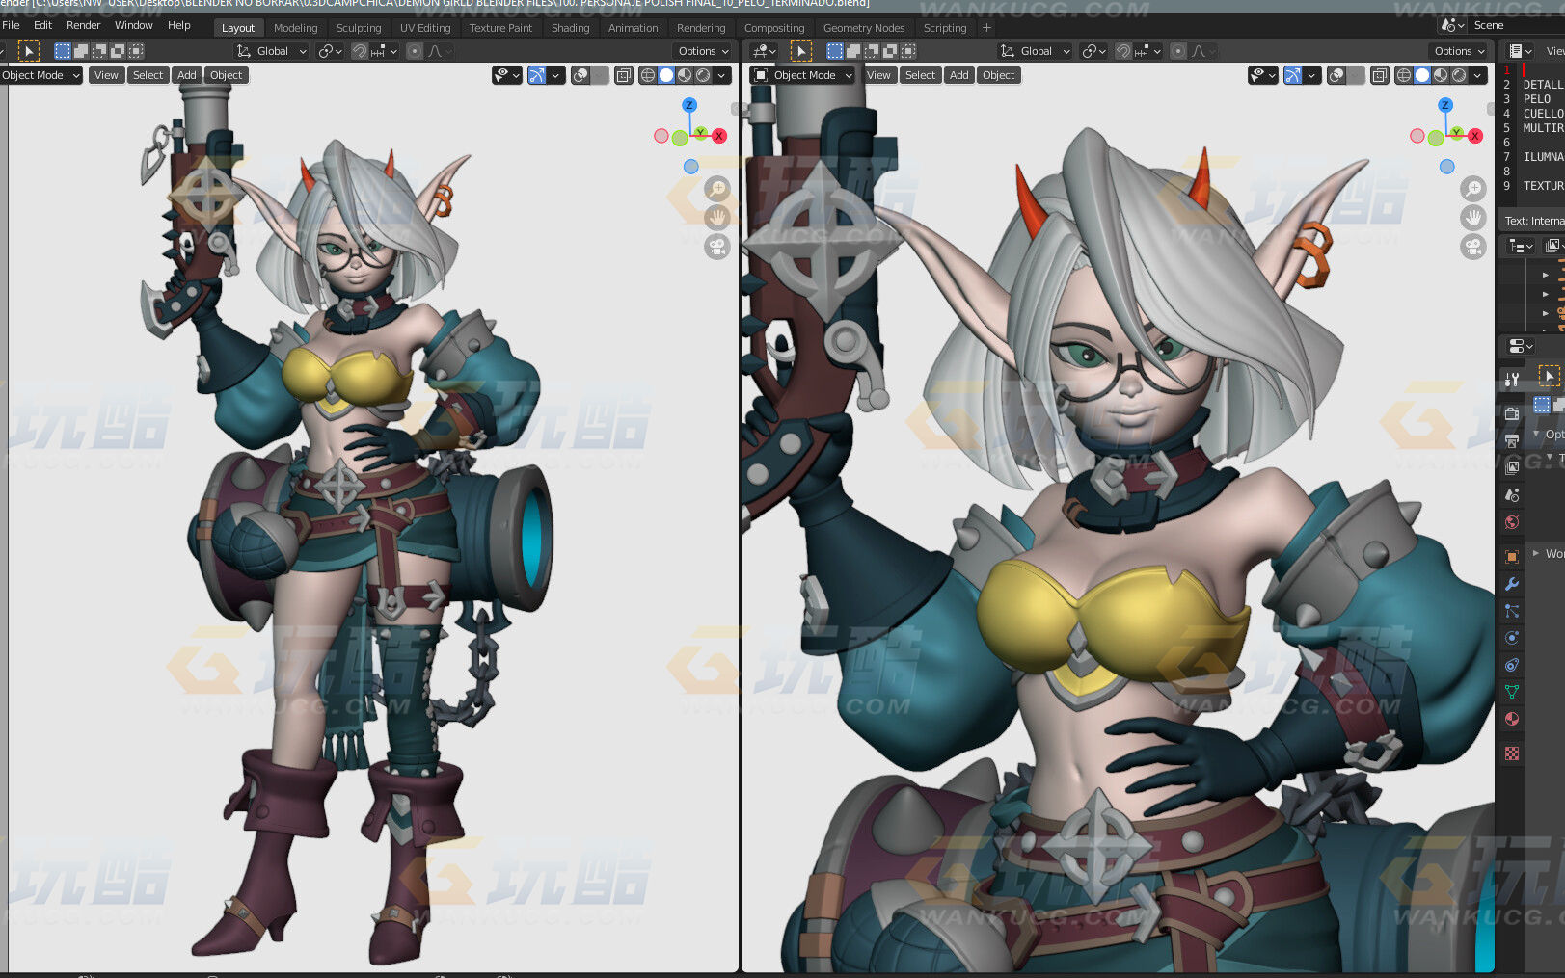Open editor type dropdown in right viewport

point(765,51)
